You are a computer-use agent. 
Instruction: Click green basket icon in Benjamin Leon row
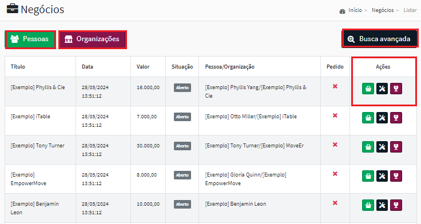pos(368,205)
